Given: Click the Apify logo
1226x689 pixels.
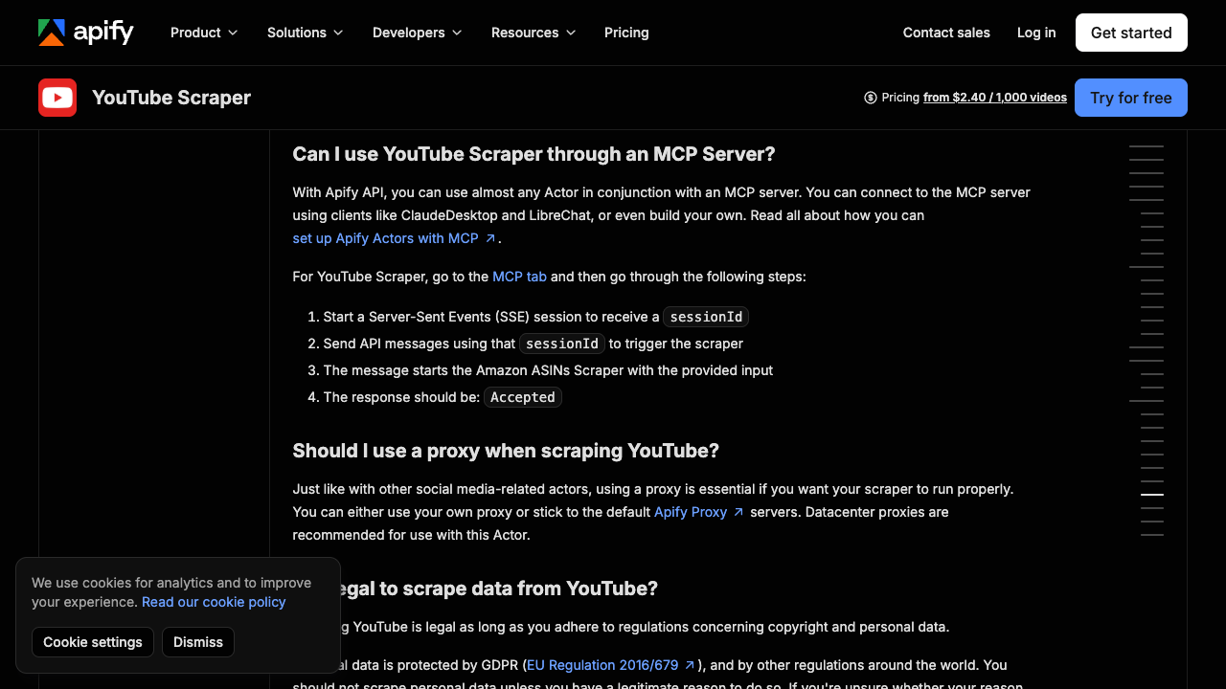Looking at the screenshot, I should (85, 33).
